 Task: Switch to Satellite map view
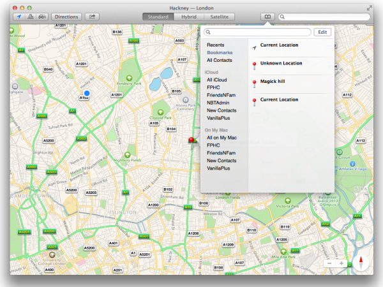[x=220, y=17]
